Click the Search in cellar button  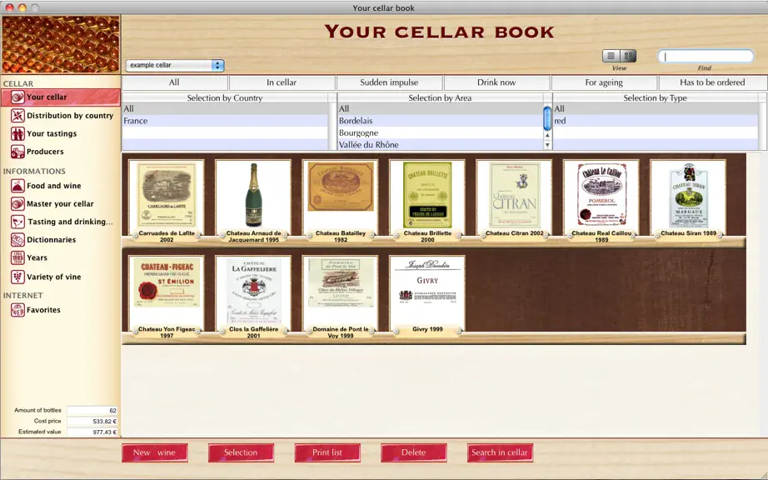click(x=500, y=452)
